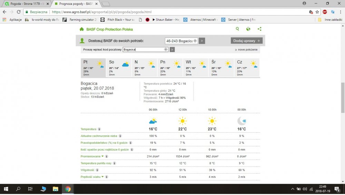
Task: Open File Explorer from the taskbar
Action: 55,189
